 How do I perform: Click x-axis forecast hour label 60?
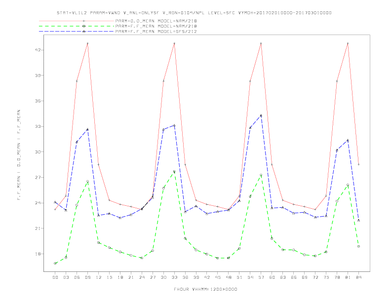pyautogui.click(x=272, y=277)
